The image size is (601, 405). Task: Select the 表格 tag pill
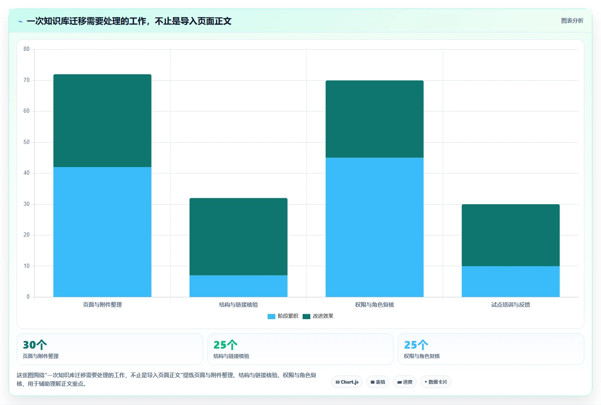(x=378, y=382)
